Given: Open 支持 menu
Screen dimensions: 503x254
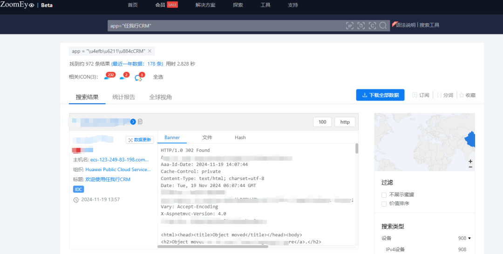Looking at the screenshot, I should 293,5.
